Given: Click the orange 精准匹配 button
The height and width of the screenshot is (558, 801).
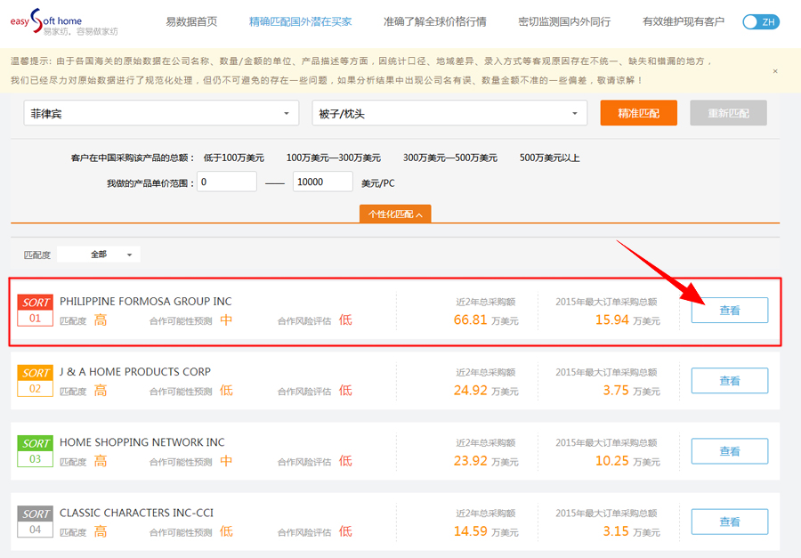Looking at the screenshot, I should click(638, 113).
